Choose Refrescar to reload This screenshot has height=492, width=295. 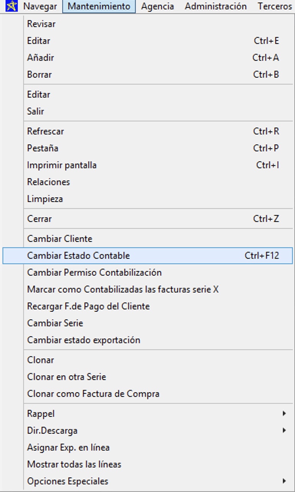tap(45, 131)
